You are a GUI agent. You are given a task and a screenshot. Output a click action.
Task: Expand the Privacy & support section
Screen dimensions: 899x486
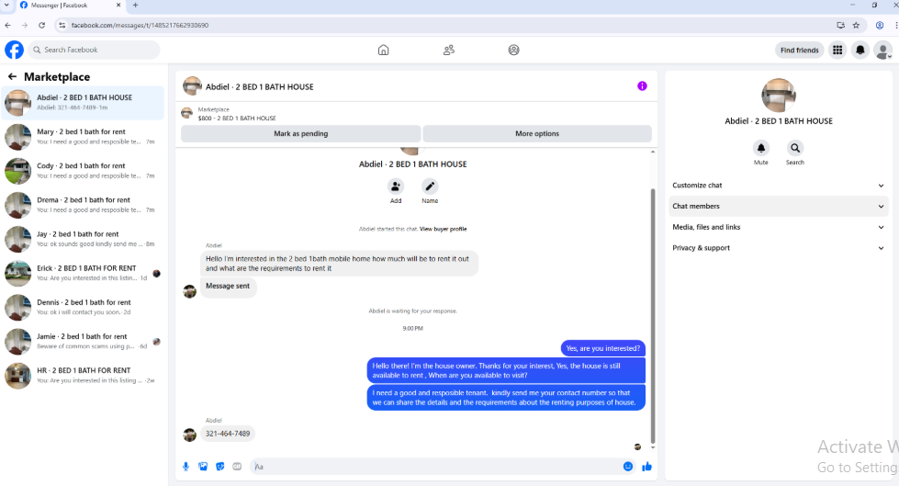click(778, 248)
